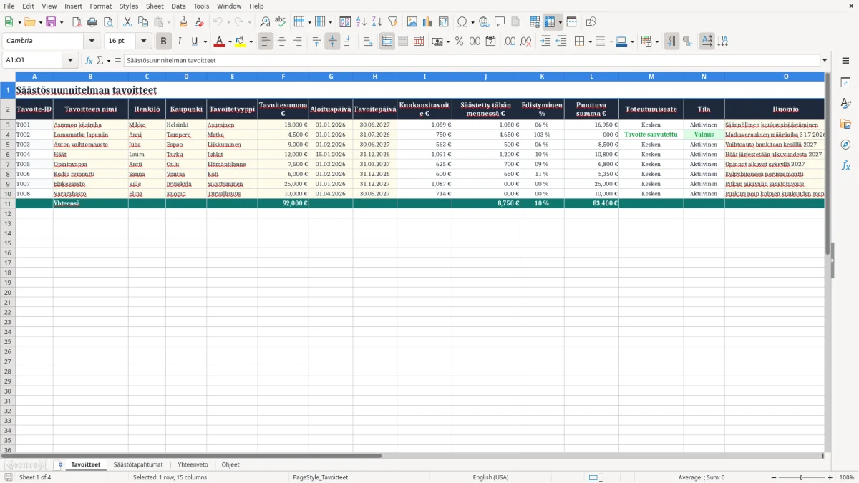Click the Insert Comment icon
This screenshot has width=859, height=483.
coord(500,22)
